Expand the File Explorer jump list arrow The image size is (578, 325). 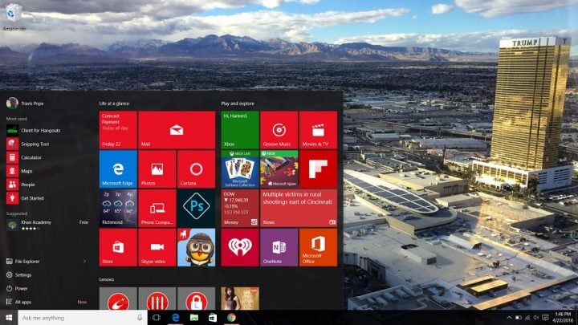(85, 262)
